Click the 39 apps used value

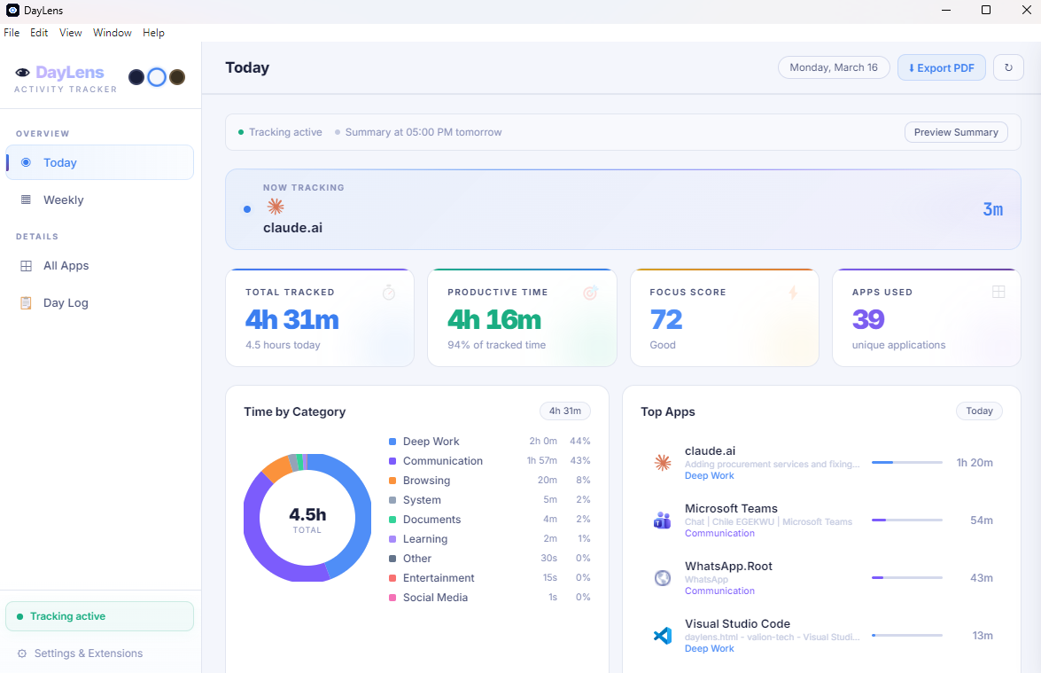click(x=868, y=319)
